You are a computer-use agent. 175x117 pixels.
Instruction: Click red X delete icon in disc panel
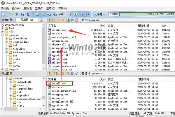(54, 20)
